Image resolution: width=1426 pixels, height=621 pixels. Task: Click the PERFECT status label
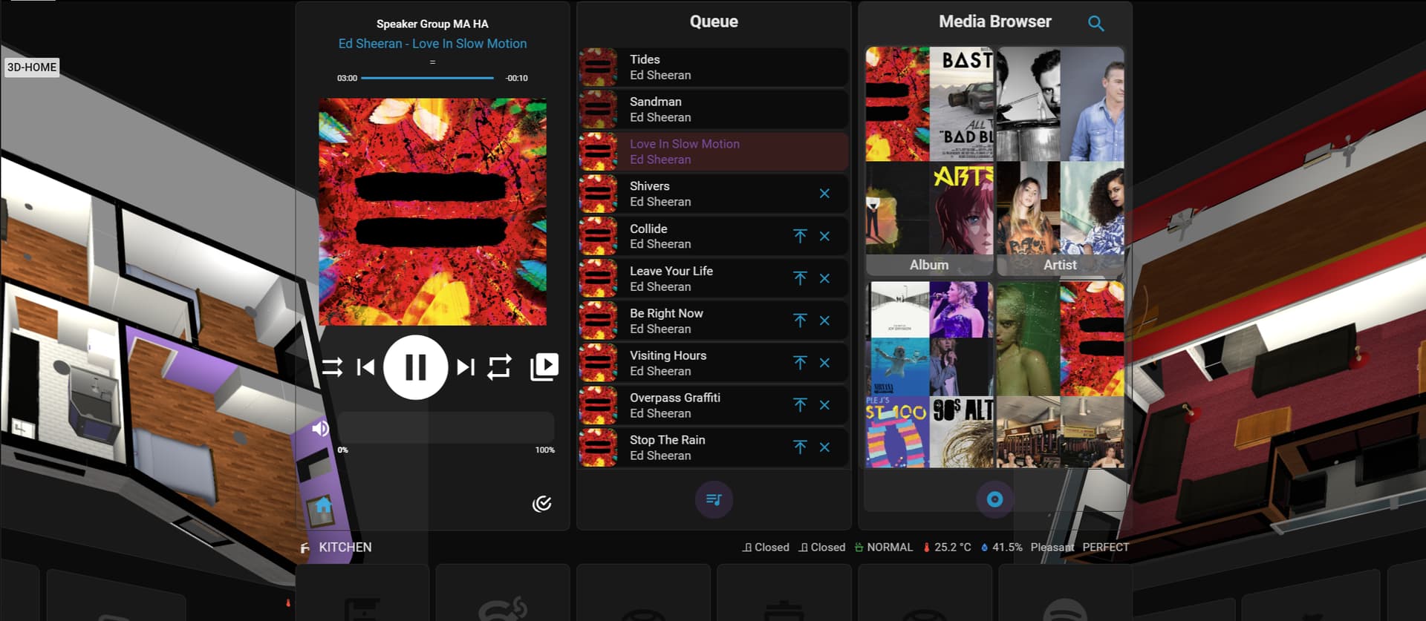pos(1106,548)
